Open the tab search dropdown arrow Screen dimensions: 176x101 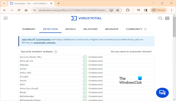4,3
